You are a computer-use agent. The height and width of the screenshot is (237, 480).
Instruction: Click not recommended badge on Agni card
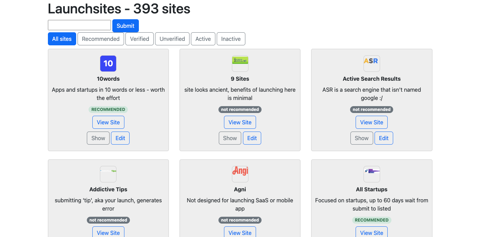click(240, 220)
